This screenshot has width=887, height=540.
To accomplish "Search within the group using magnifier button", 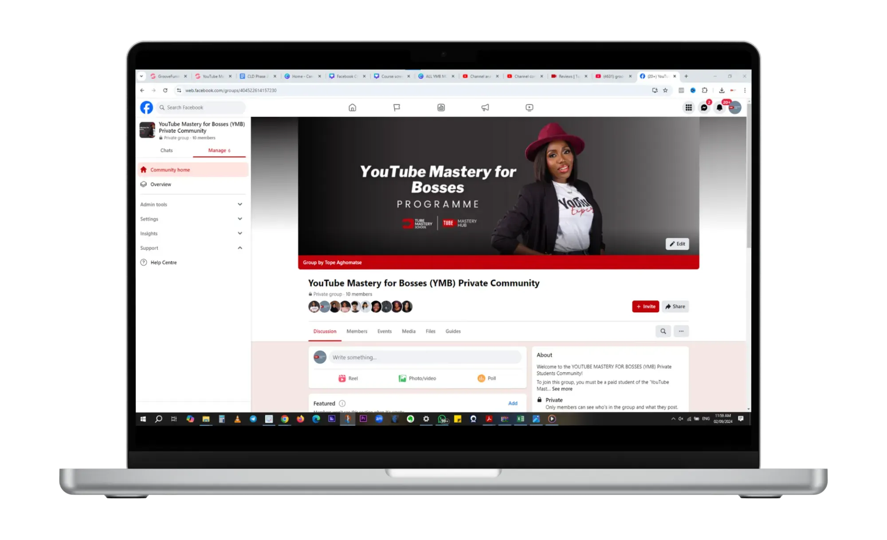I will [663, 331].
